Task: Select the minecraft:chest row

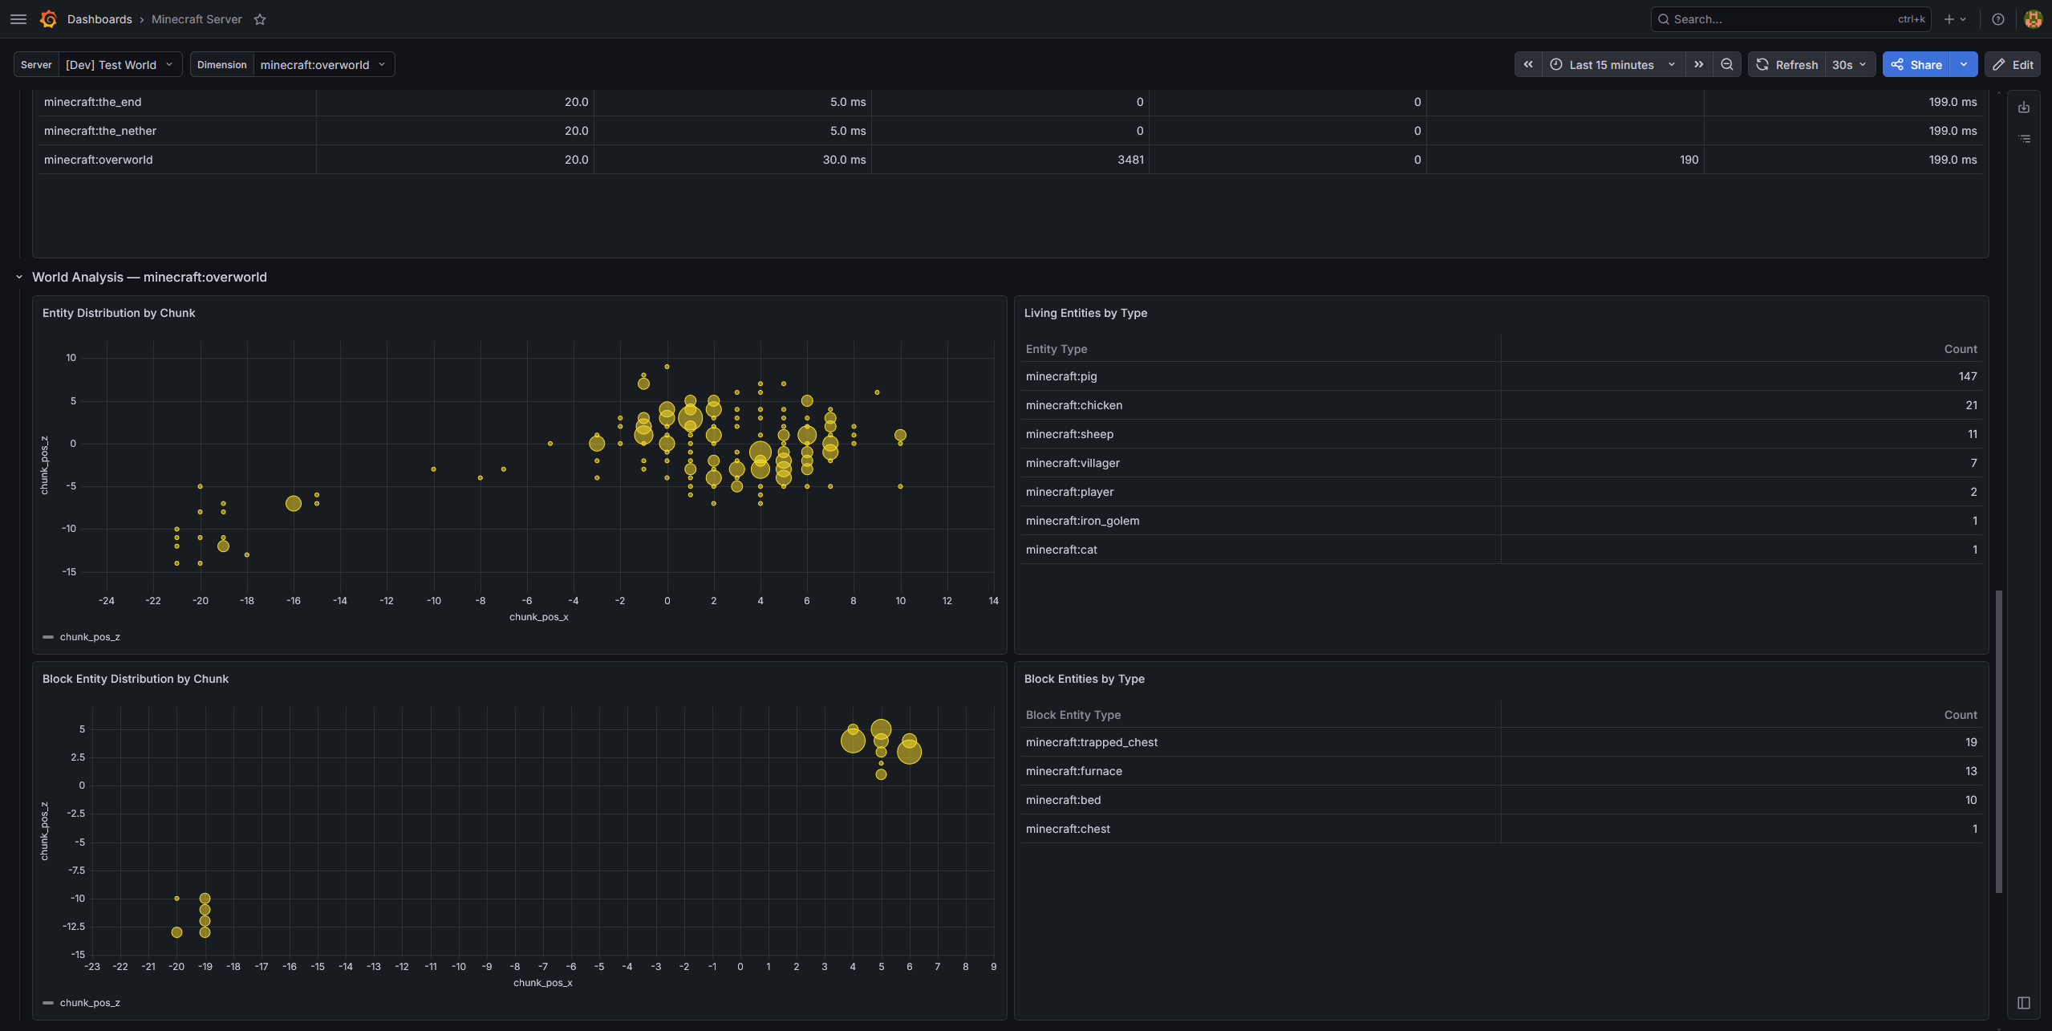Action: pos(1501,829)
